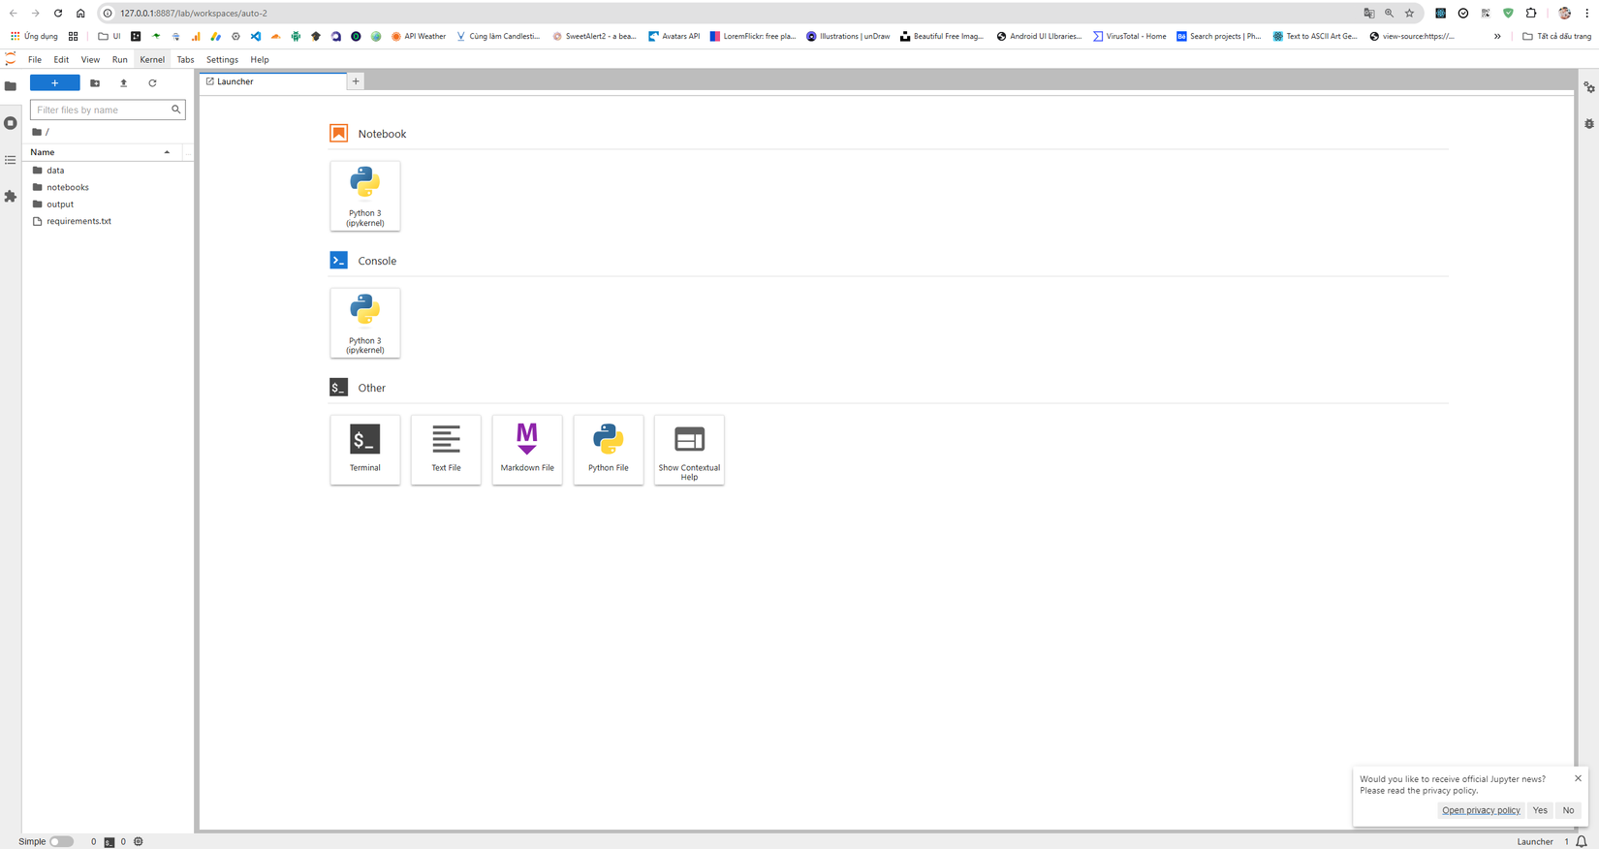Open the File menu
The height and width of the screenshot is (849, 1599).
coord(35,59)
